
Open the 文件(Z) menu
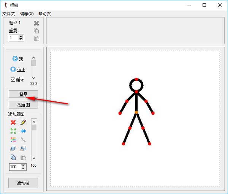(x=9, y=14)
